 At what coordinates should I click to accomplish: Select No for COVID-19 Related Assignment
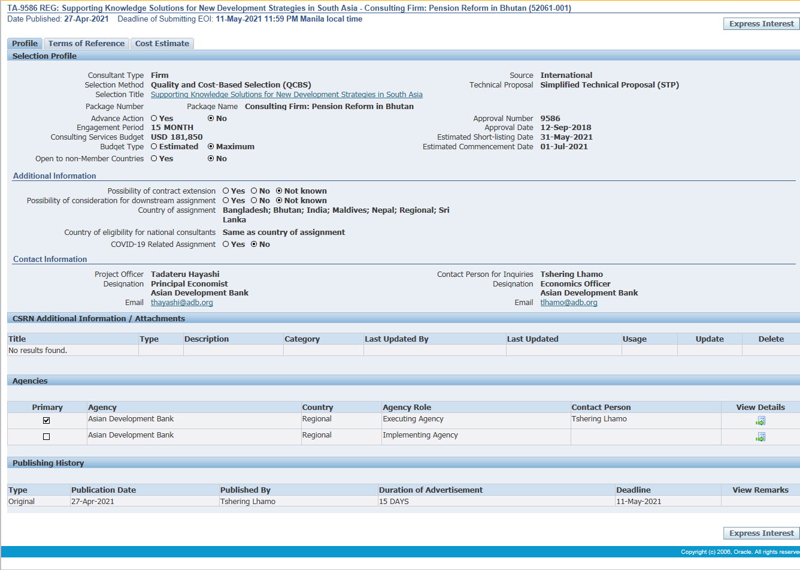pos(254,244)
